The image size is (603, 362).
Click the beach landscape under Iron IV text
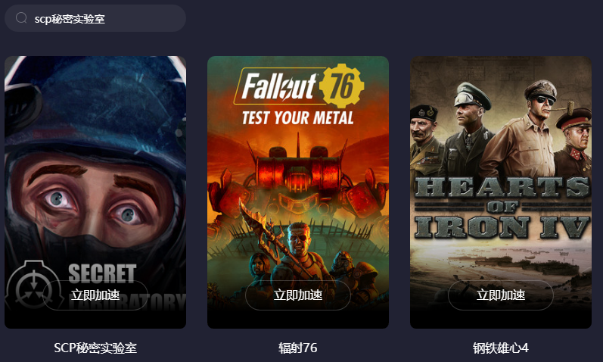click(x=501, y=266)
